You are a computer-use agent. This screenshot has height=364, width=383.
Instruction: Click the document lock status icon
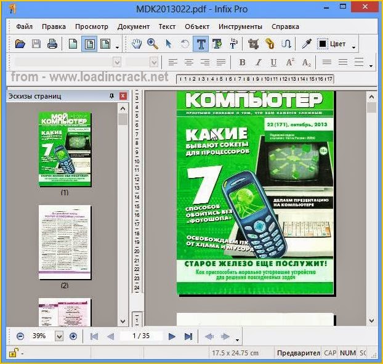[13, 353]
